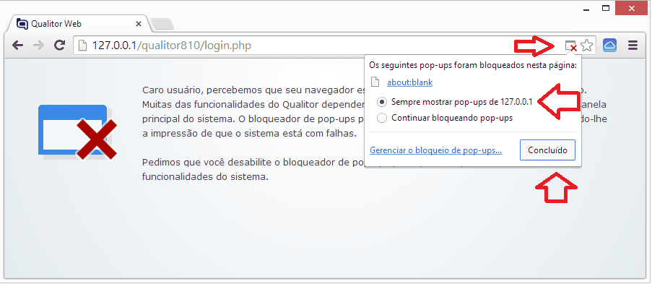Click the document icon beside about:blank

375,82
